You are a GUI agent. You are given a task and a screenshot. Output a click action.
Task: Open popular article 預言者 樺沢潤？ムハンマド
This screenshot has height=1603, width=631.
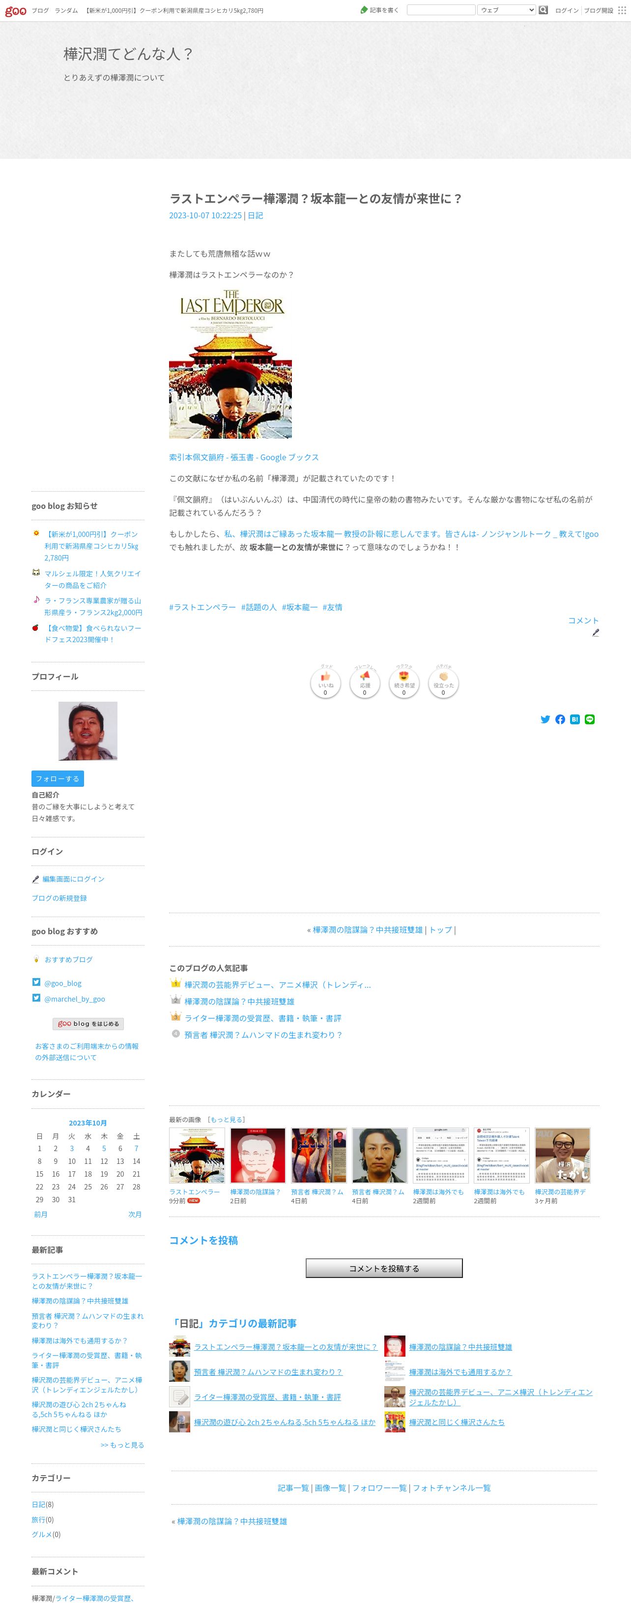click(x=263, y=1035)
